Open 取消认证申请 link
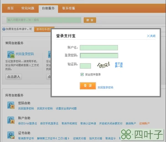 click(x=88, y=123)
